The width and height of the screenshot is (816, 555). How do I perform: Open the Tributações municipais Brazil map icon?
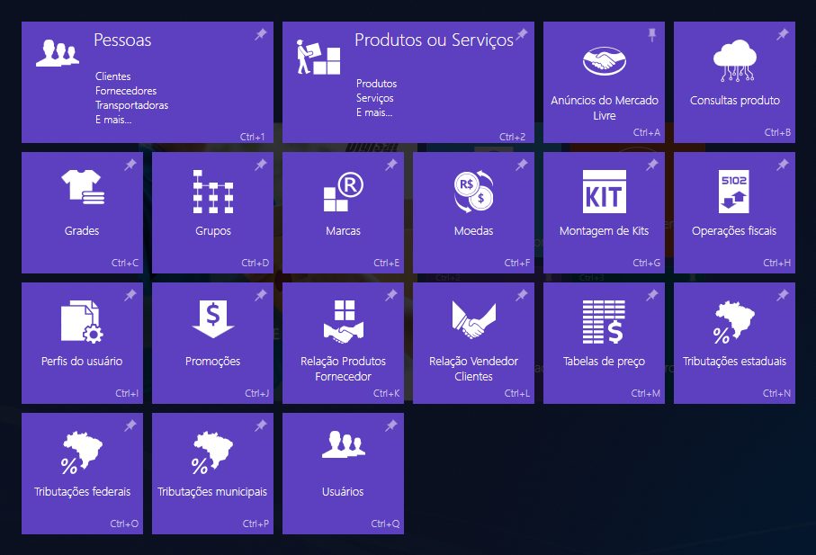click(213, 452)
